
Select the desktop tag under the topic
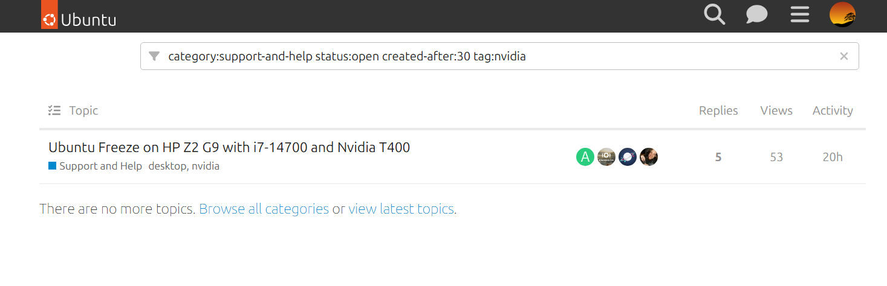click(x=167, y=166)
